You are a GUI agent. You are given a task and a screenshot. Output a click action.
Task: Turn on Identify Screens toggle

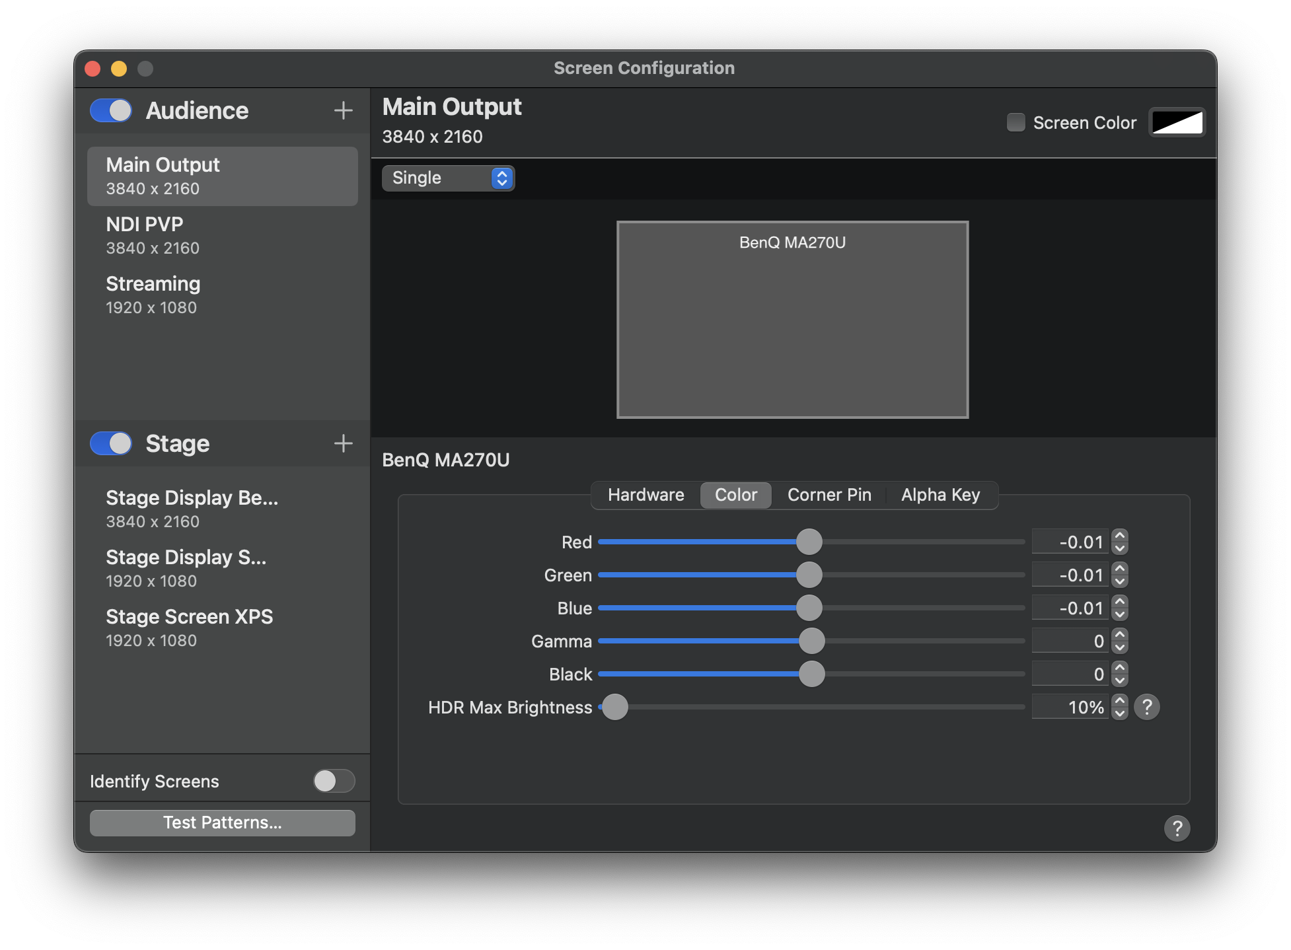point(334,781)
